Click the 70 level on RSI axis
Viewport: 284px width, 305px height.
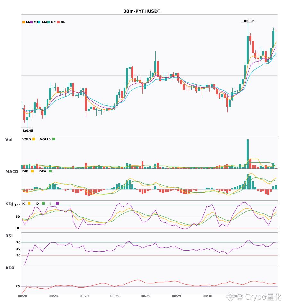pos(18,242)
